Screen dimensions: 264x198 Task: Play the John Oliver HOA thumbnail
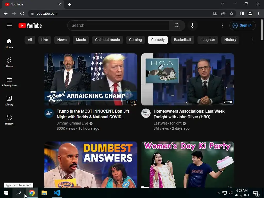(188, 79)
